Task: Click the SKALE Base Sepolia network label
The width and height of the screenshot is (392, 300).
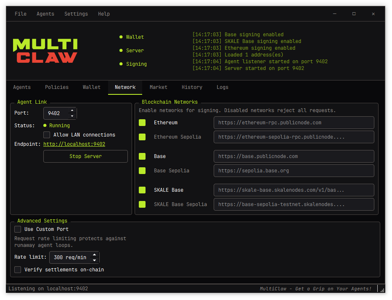Action: 180,204
